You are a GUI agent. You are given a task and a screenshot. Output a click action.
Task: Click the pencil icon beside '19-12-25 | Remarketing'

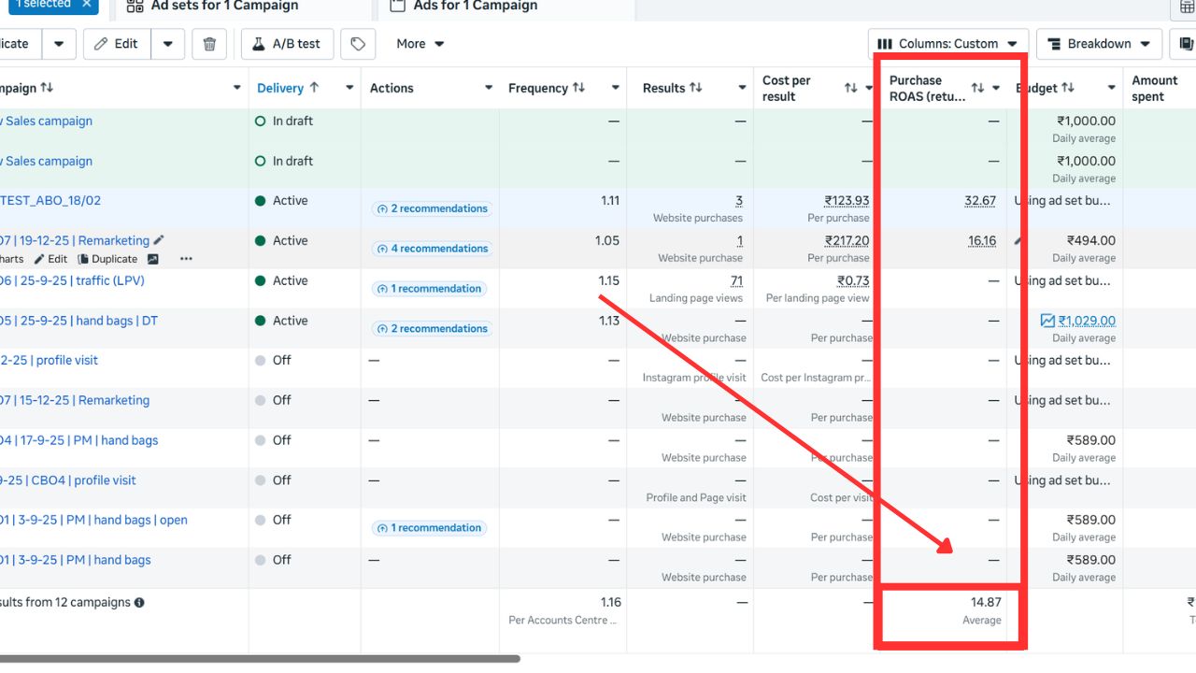pos(159,240)
